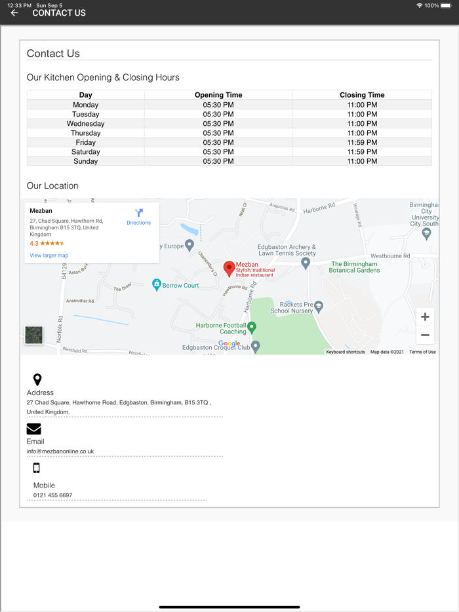The width and height of the screenshot is (459, 612).
Task: Select the Edgbaston Croquet Club marker
Action: click(256, 346)
